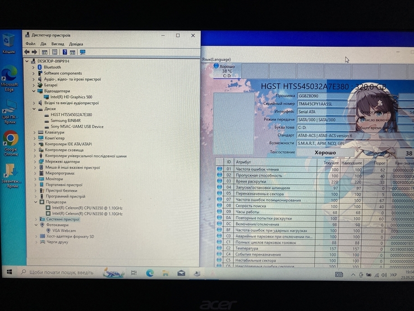This screenshot has width=414, height=311.
Task: Collapse the Відеоадаптери category
Action: 34,91
